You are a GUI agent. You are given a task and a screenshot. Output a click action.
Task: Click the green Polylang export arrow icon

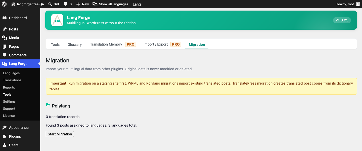coord(48,105)
